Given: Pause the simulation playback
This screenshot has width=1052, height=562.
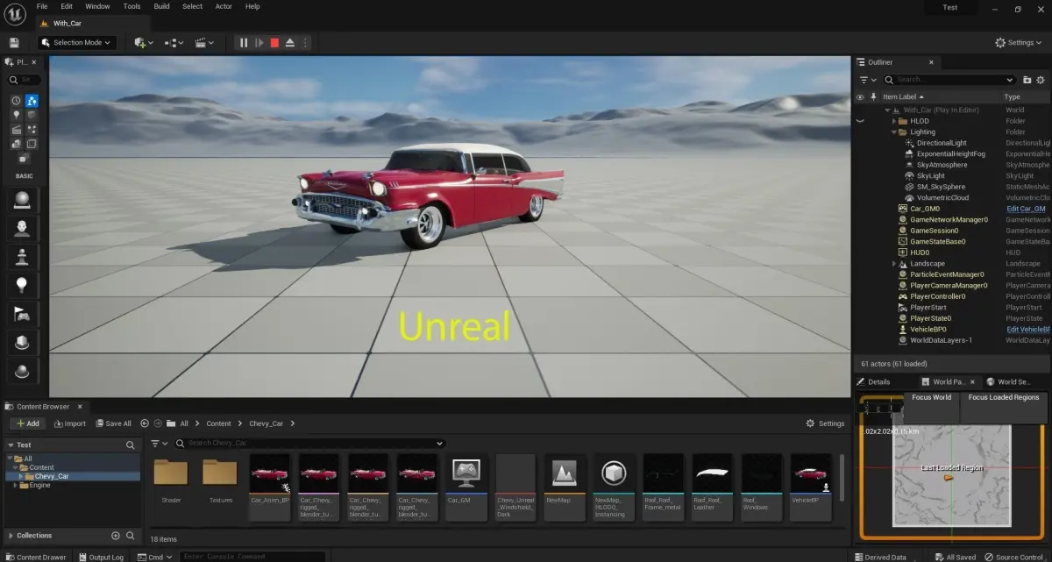Looking at the screenshot, I should pyautogui.click(x=244, y=42).
